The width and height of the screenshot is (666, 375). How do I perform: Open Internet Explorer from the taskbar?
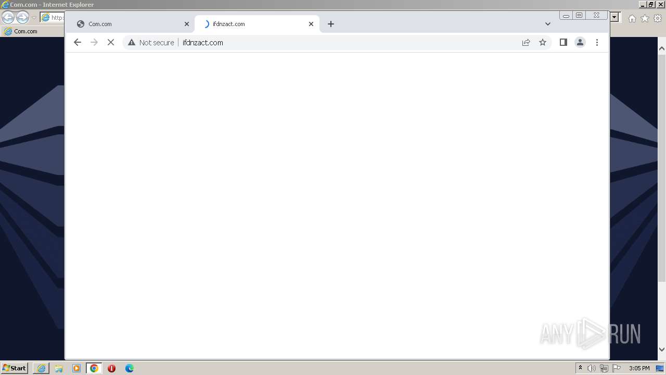[41, 368]
